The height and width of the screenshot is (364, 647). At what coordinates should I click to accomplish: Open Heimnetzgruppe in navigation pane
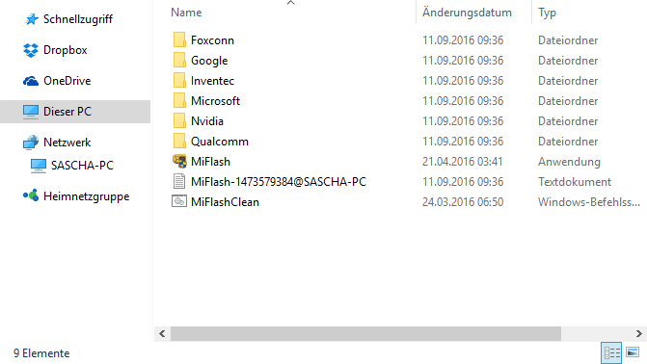pyautogui.click(x=86, y=196)
